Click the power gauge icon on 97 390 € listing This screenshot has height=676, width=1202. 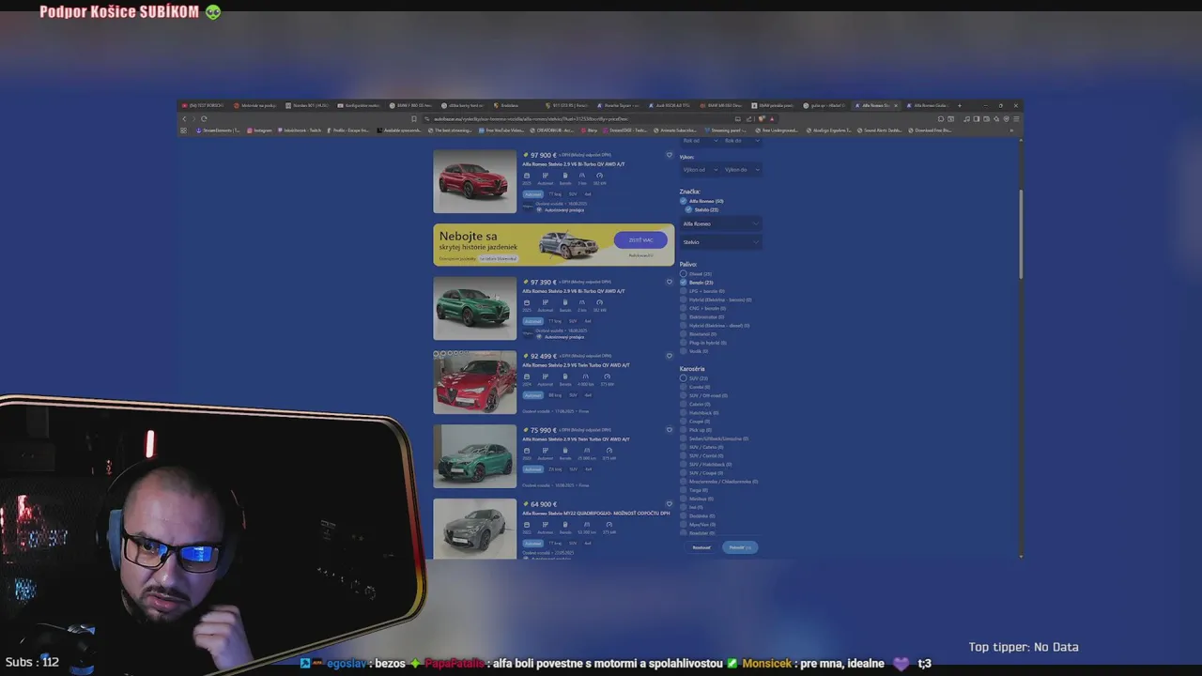point(599,302)
